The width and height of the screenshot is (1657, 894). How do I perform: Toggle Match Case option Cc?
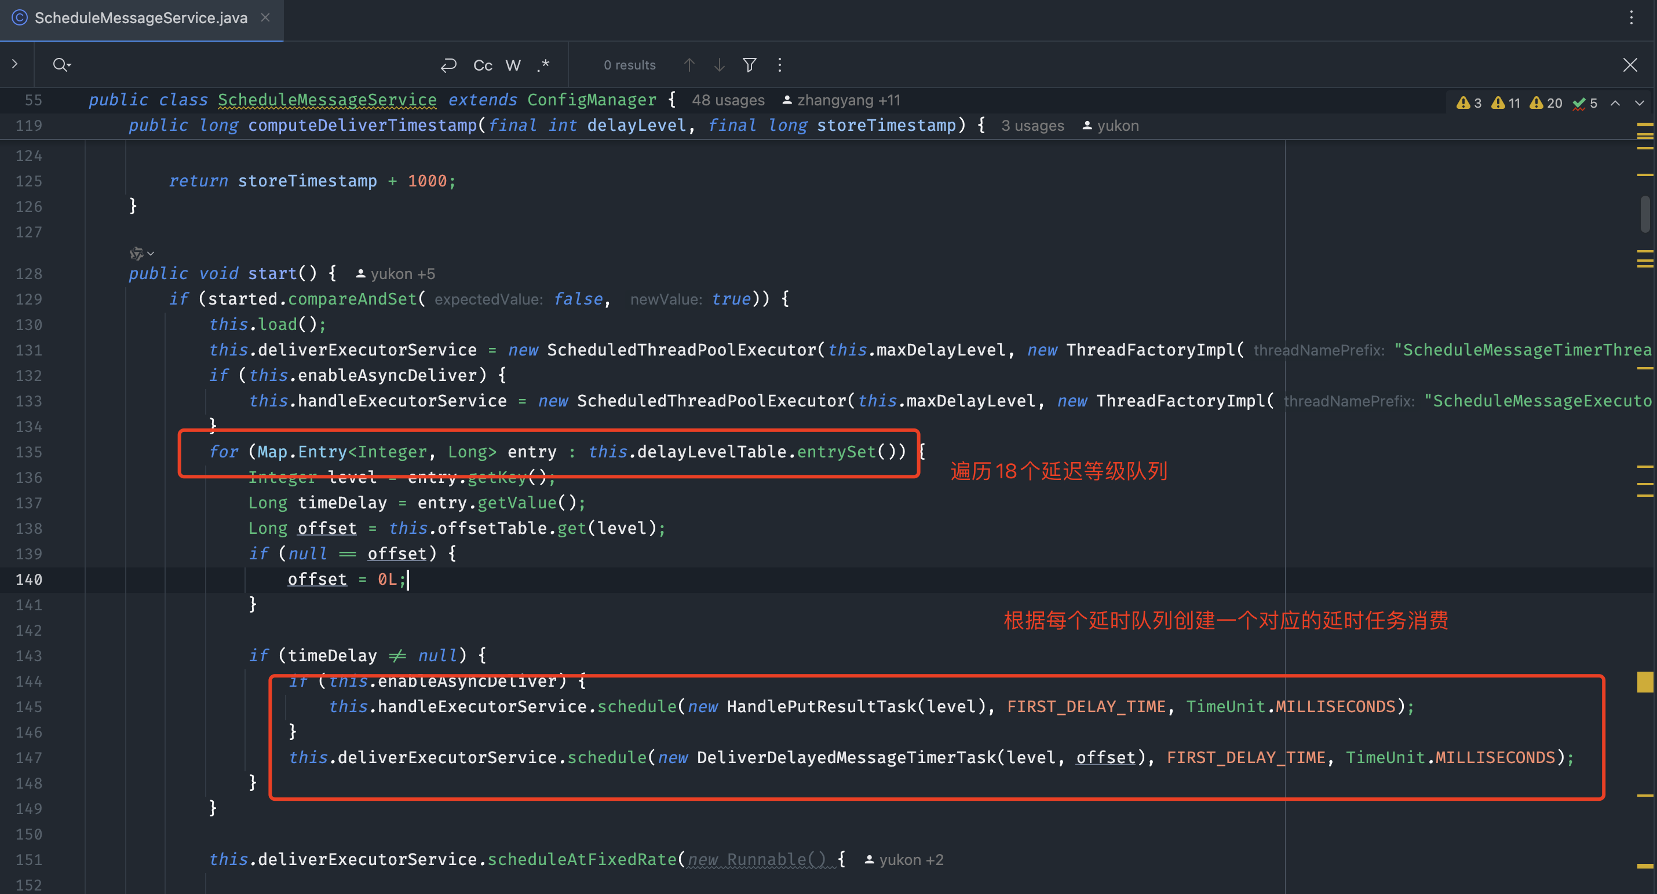(x=483, y=65)
